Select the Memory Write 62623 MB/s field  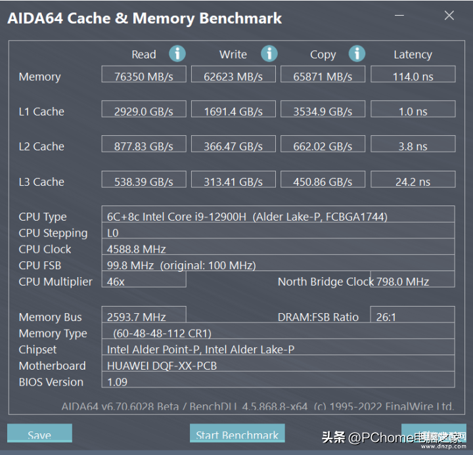tap(233, 74)
